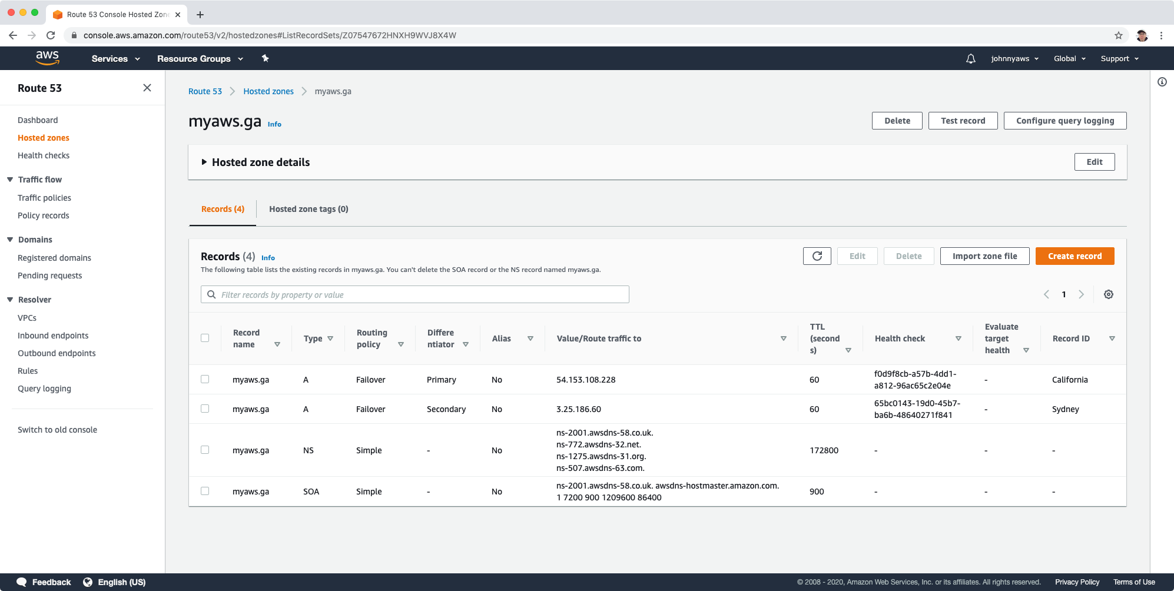The image size is (1174, 591).
Task: Reload the browser page
Action: pos(51,35)
